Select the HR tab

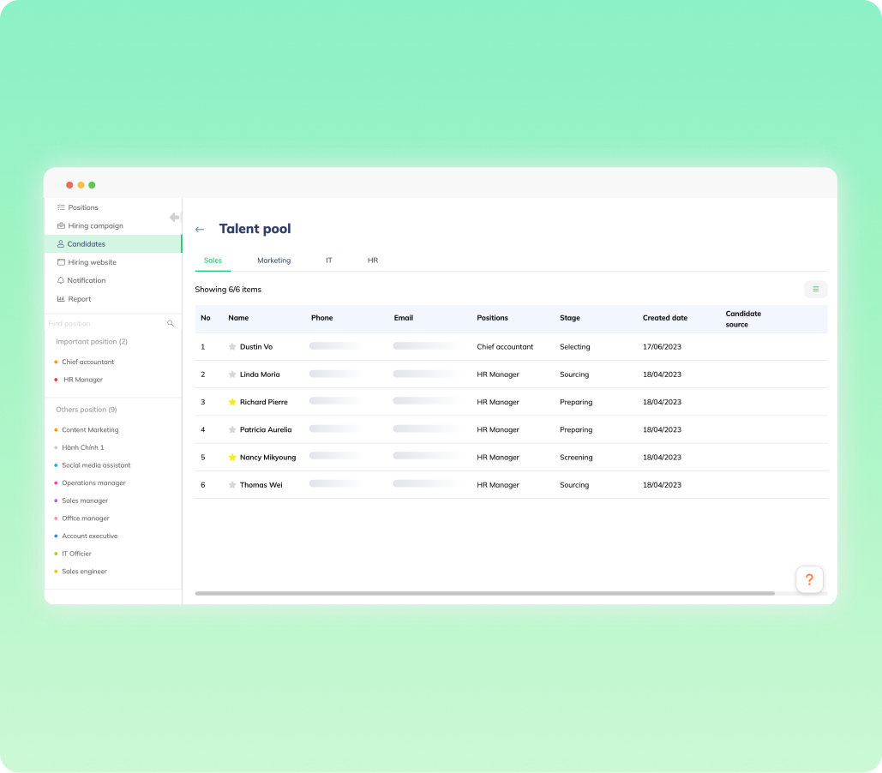click(373, 261)
